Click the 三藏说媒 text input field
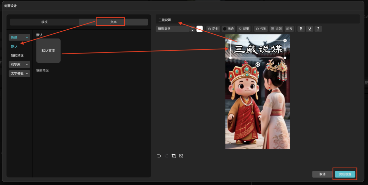The image size is (368, 185). 258,20
